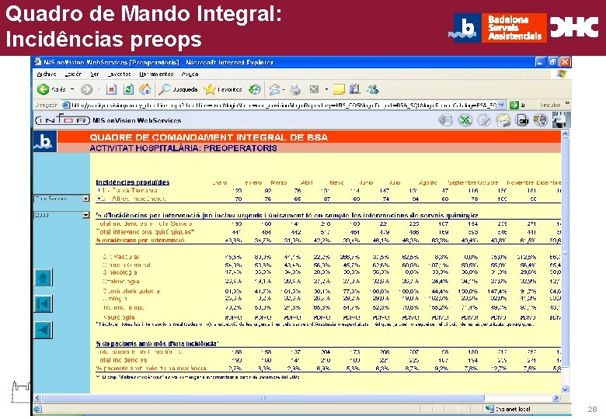Image resolution: width=606 pixels, height=419 pixels.
Task: Open the address bar dropdown arrow
Action: click(x=501, y=105)
